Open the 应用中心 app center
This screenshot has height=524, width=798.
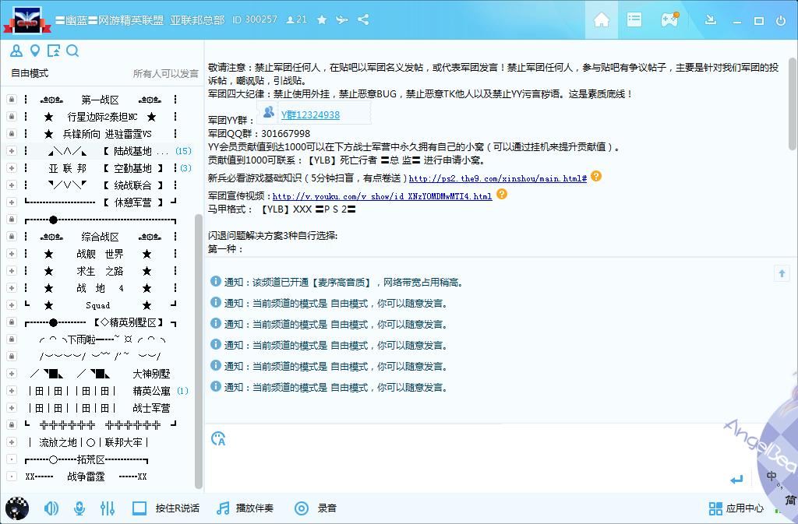click(x=736, y=508)
